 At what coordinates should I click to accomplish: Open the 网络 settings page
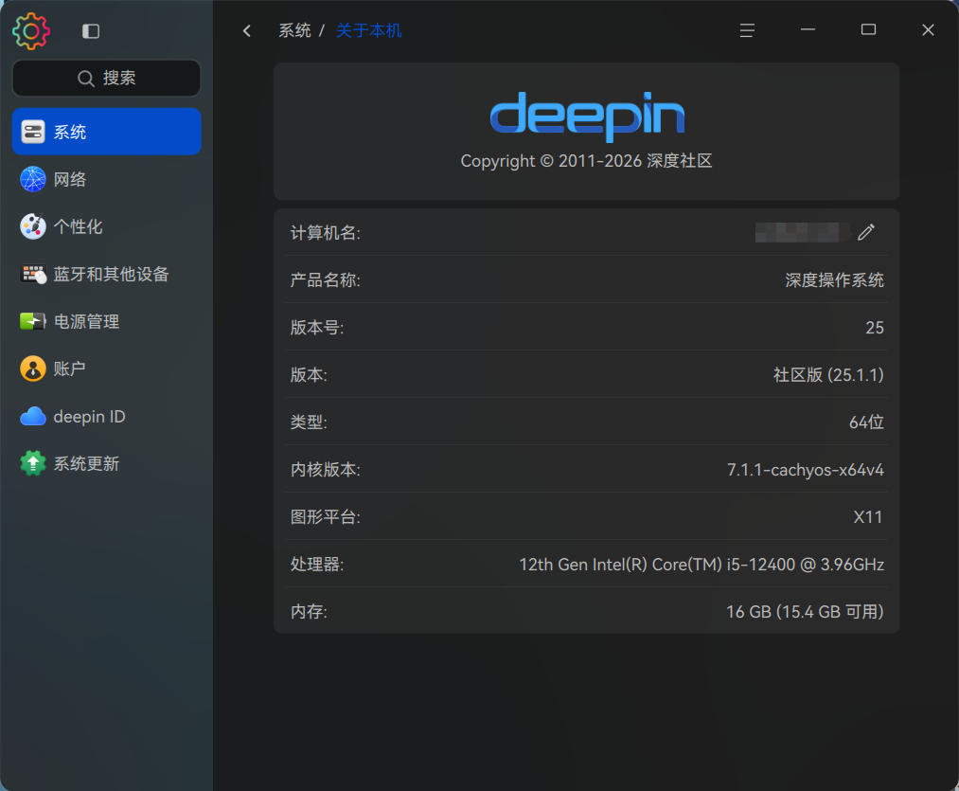point(106,179)
